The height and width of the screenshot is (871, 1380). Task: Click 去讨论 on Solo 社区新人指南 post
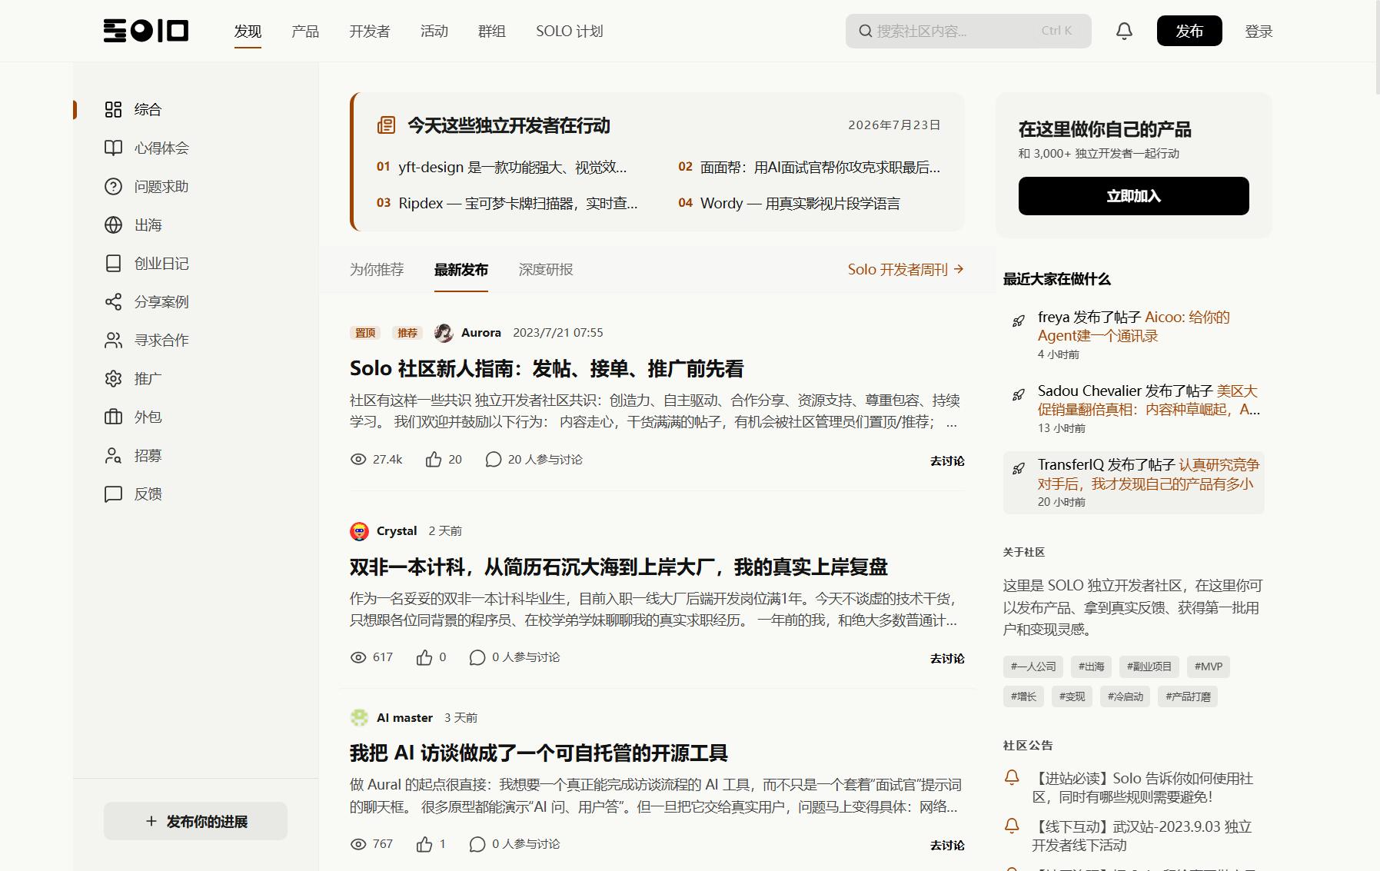pyautogui.click(x=947, y=460)
